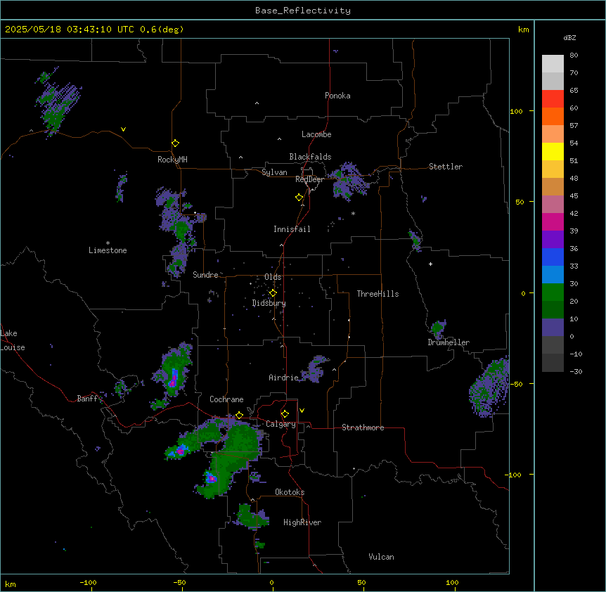Click the Banff label

pos(87,399)
